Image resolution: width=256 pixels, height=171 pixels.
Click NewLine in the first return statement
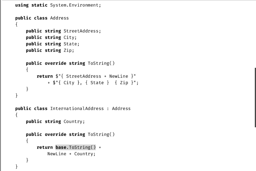pyautogui.click(x=119, y=76)
